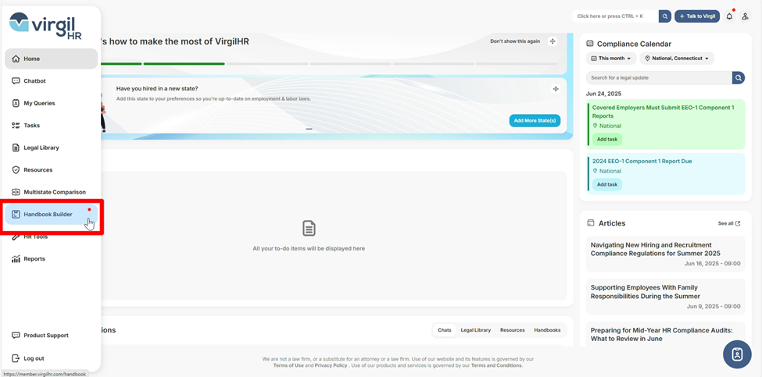Click the Legal Library document icon

[x=16, y=148]
